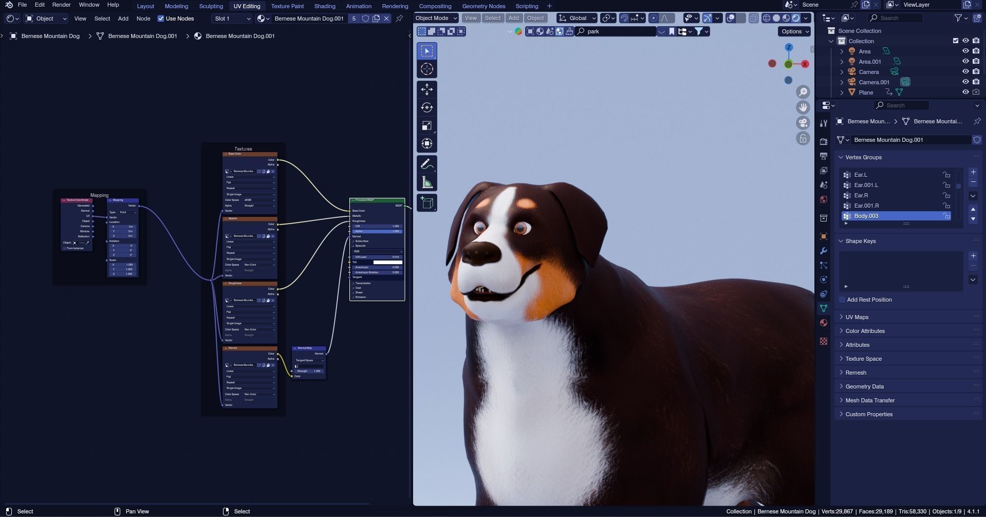Screen dimensions: 986x517
Task: Open the Render menu
Action: point(61,5)
